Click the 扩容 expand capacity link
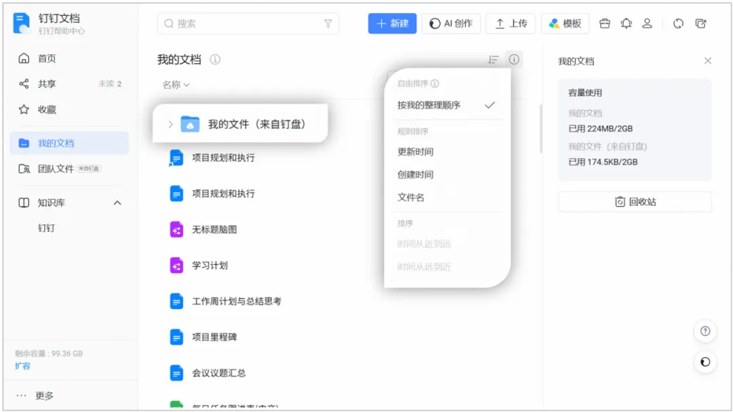733x412 pixels. point(22,366)
